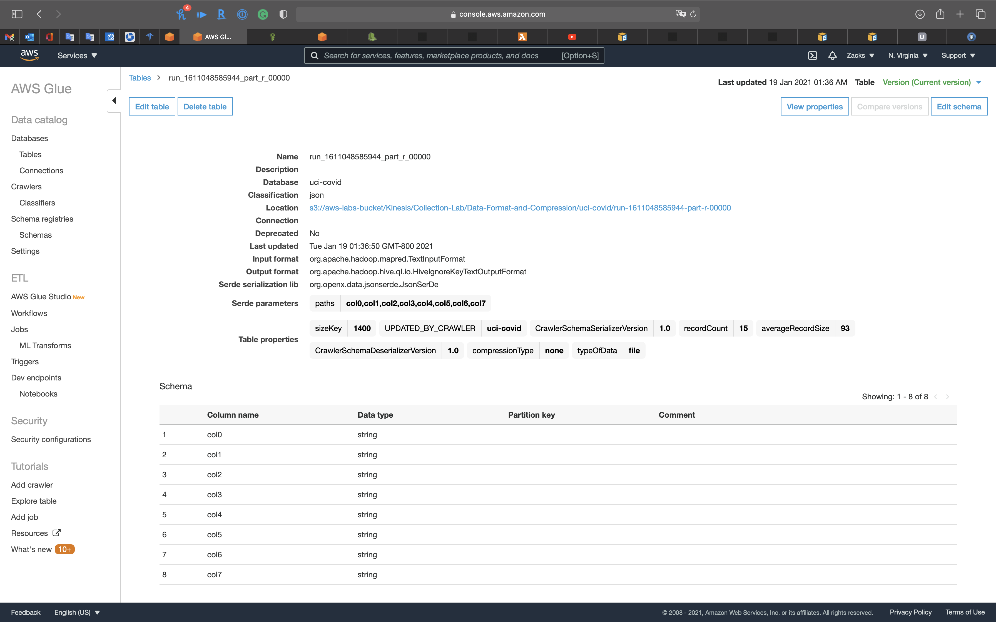Open the Resources external link icon
Image resolution: width=996 pixels, height=622 pixels.
pos(56,533)
